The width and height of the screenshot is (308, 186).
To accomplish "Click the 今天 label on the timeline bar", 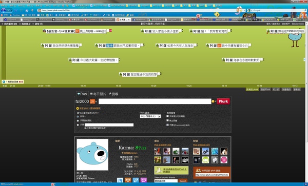I will coord(5,86).
